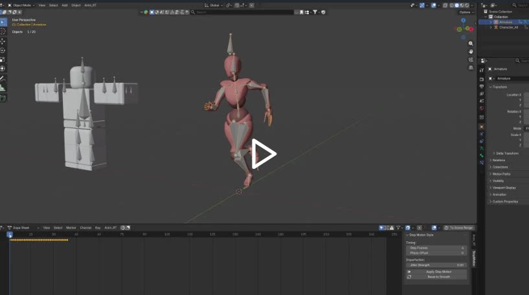Screen dimensions: 529x295
Task: Select the Scale tool in the viewport toolbar
Action: pyautogui.click(x=3, y=60)
